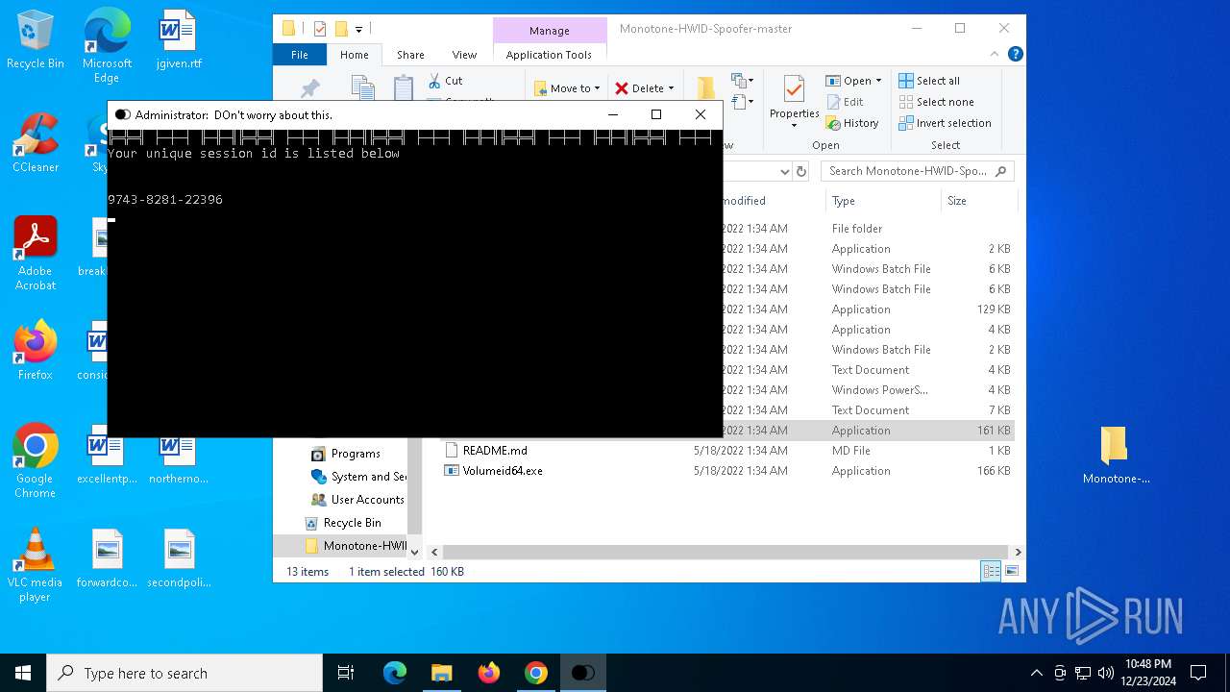Open secondpoli... image file on desktop
1230x692 pixels.
(178, 559)
